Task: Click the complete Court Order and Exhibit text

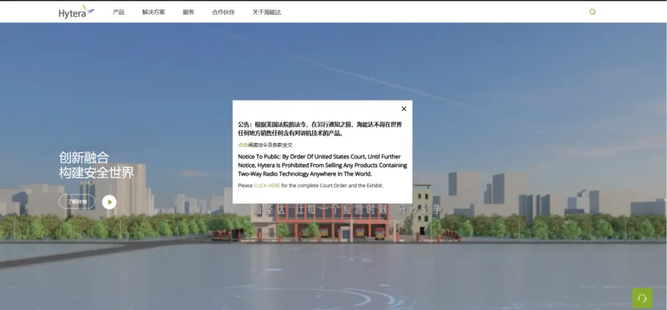Action: 332,185
